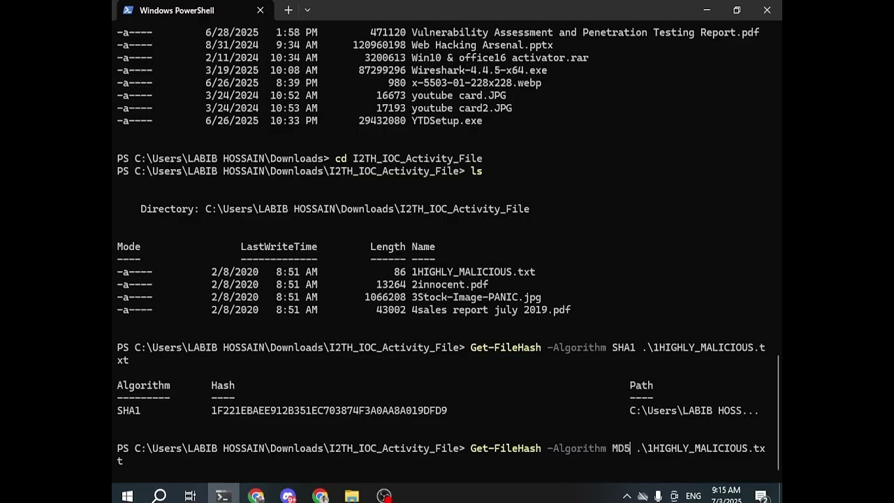Click Wireshark-4.4.5-x64.exe in the listing
Screen dimensions: 894x503
click(x=479, y=71)
